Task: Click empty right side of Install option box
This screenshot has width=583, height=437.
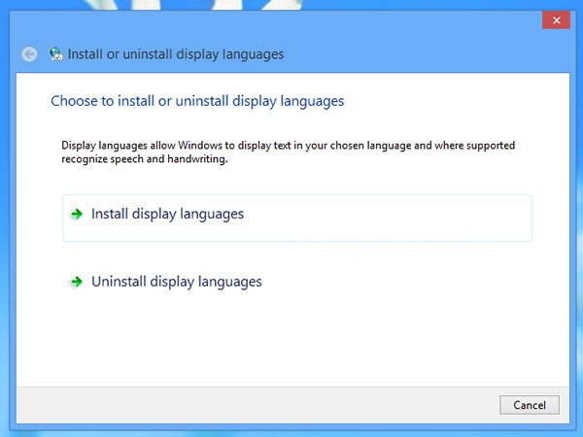Action: 437,218
